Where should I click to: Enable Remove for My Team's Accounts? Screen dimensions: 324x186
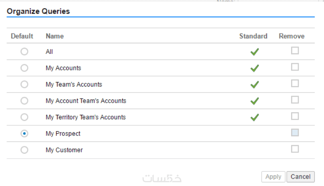(x=295, y=83)
